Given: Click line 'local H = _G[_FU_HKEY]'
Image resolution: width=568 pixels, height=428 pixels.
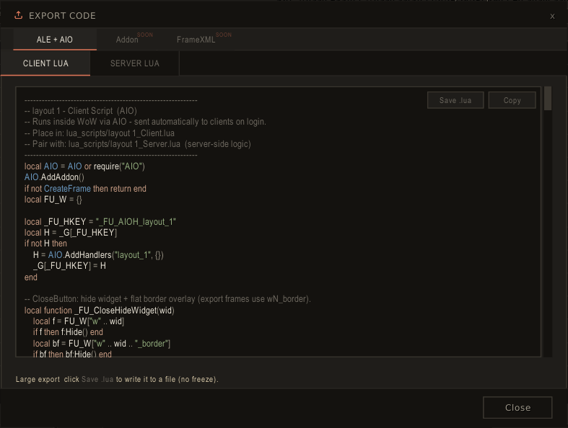Looking at the screenshot, I should (71, 233).
